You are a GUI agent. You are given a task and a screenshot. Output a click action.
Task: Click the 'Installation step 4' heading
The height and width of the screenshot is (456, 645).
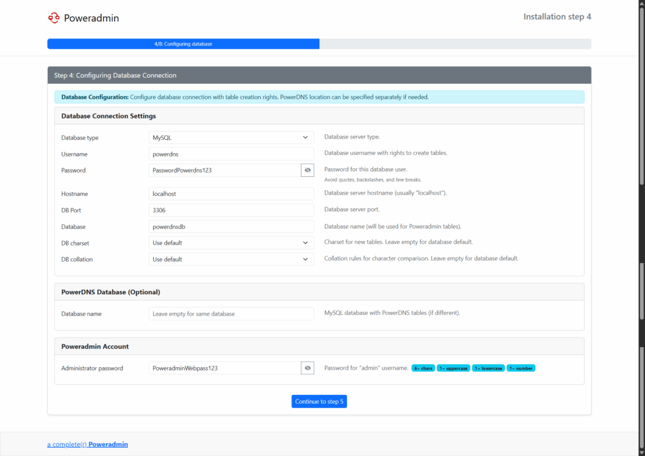(557, 17)
